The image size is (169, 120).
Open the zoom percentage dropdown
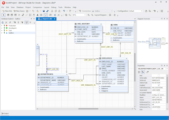[85, 15]
